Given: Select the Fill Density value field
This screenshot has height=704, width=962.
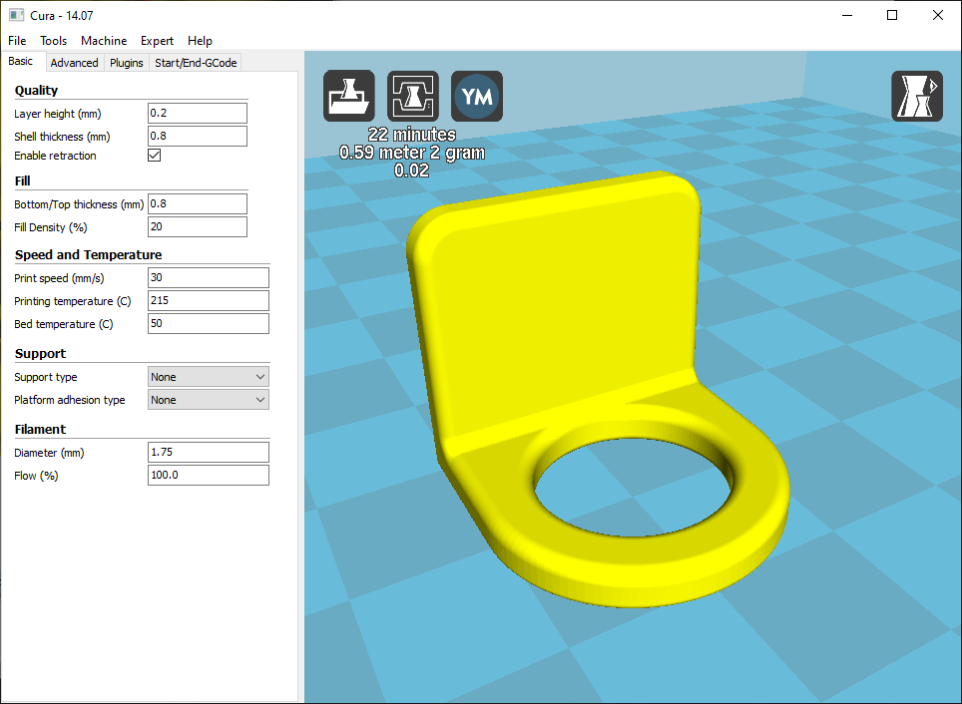Looking at the screenshot, I should coord(197,226).
